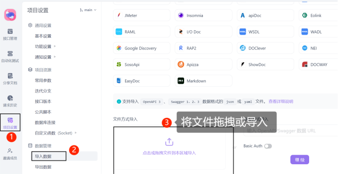Select the Apizza import format
The width and height of the screenshot is (338, 174).
[x=204, y=64]
